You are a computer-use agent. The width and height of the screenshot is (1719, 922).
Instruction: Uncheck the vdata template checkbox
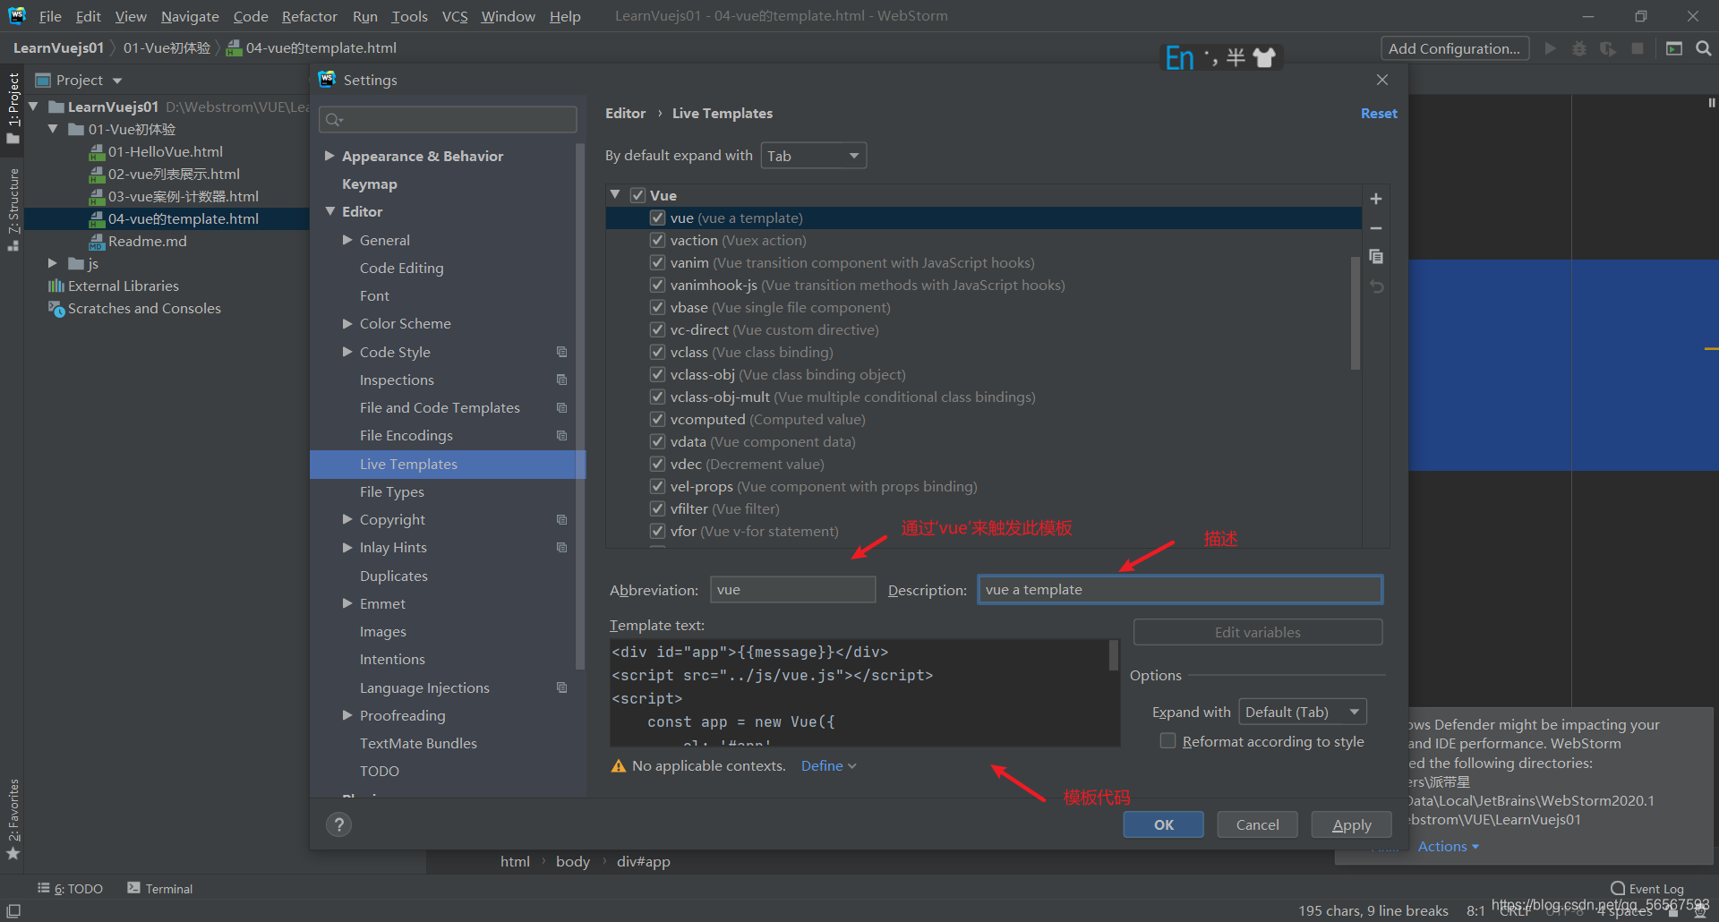tap(657, 441)
